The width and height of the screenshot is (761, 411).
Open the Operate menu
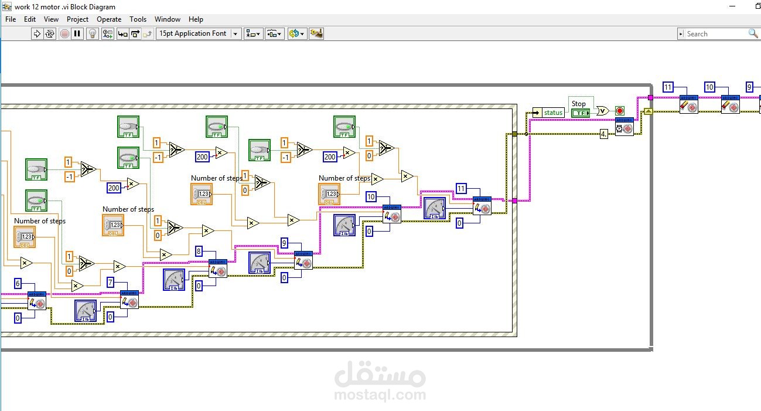109,19
